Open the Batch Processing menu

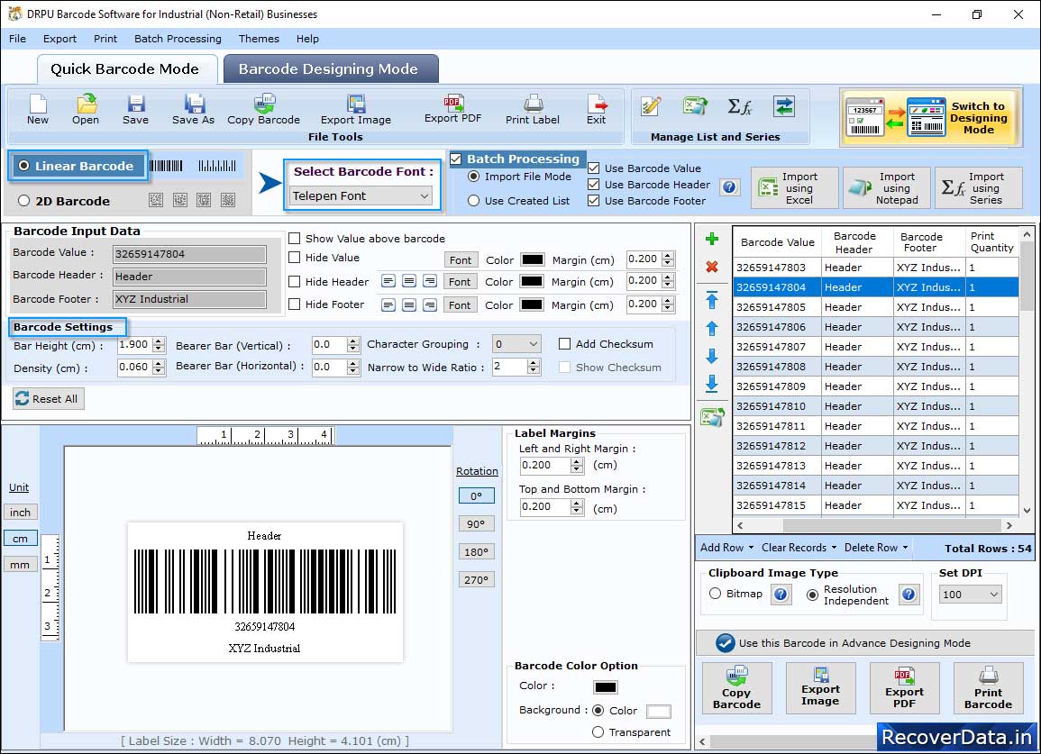[178, 39]
